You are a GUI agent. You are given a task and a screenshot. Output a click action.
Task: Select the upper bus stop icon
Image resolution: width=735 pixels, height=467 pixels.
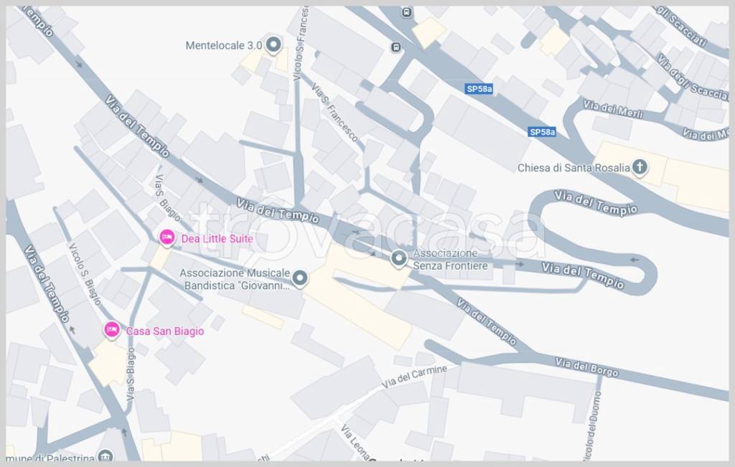click(x=407, y=13)
